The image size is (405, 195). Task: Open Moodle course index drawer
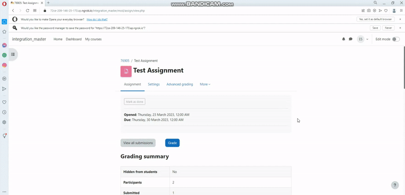tap(13, 55)
